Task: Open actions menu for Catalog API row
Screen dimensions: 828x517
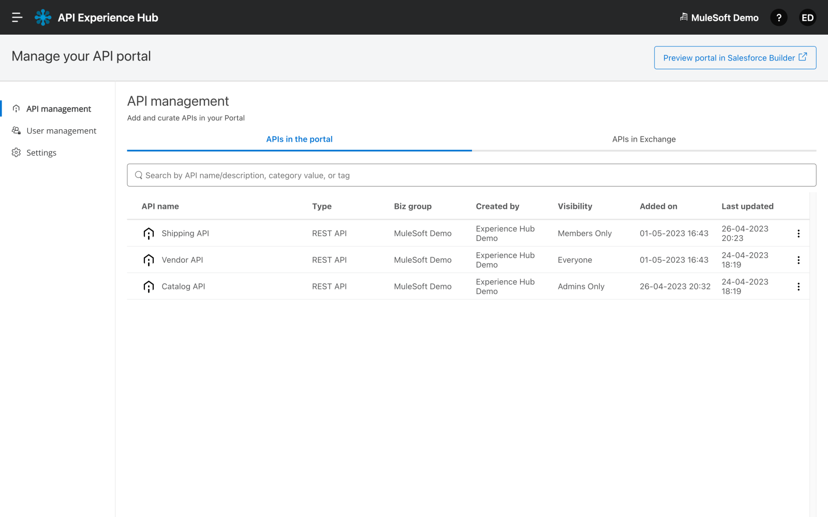Action: point(799,286)
